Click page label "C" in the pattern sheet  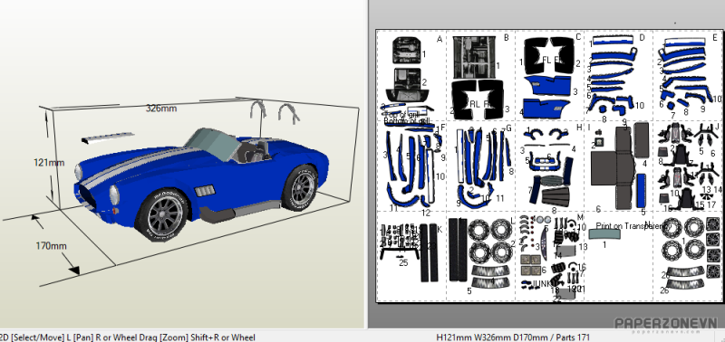click(578, 37)
